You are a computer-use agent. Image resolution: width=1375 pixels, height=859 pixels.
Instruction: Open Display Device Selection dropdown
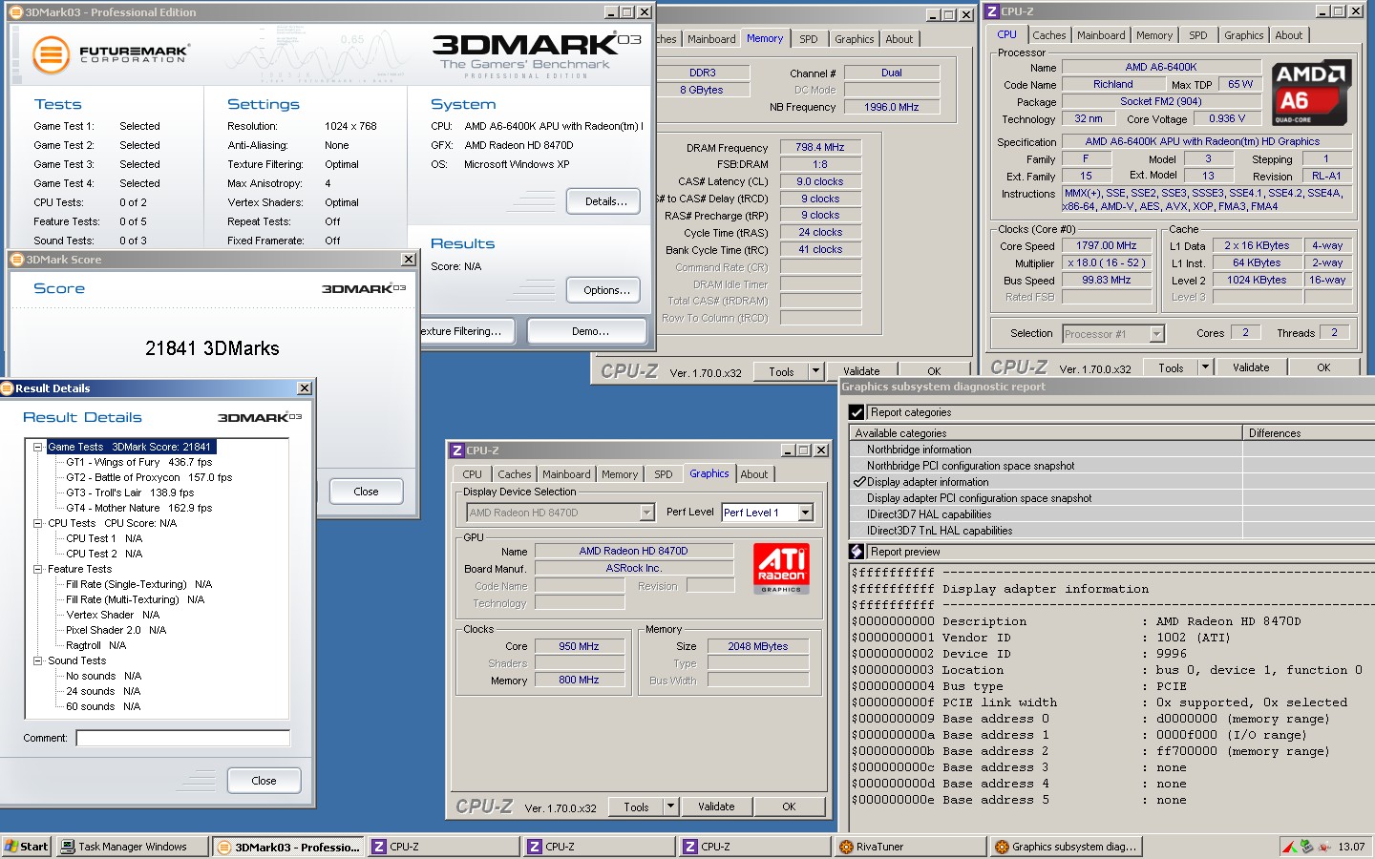tap(646, 513)
